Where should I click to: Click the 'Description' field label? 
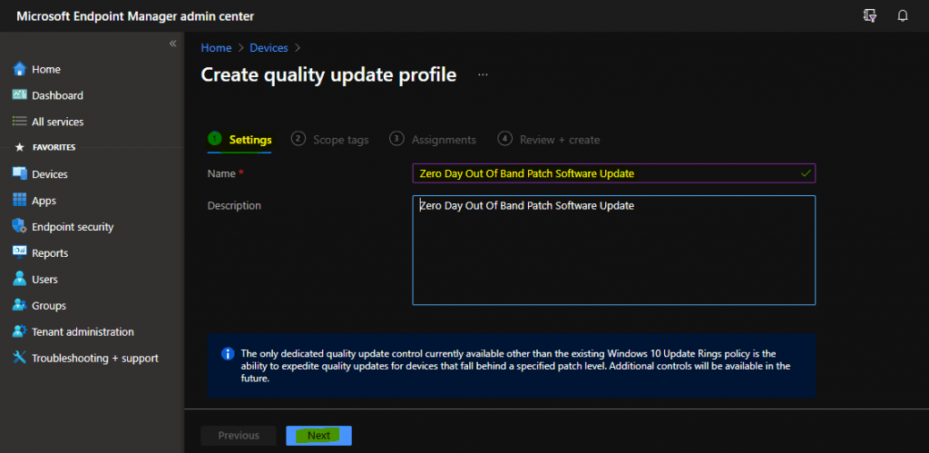click(x=234, y=206)
